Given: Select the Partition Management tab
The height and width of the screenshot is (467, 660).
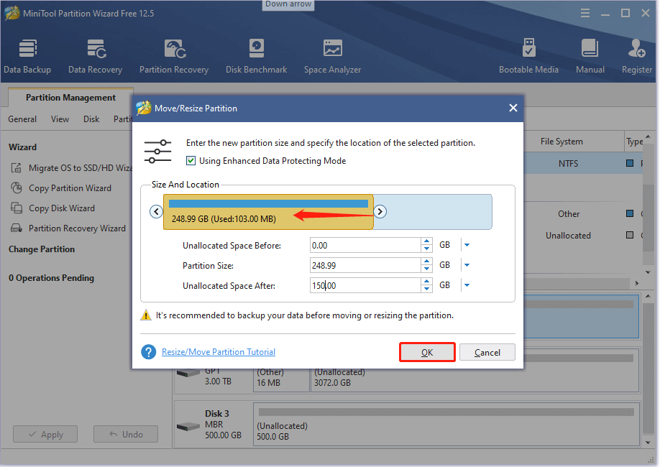Looking at the screenshot, I should (x=70, y=98).
